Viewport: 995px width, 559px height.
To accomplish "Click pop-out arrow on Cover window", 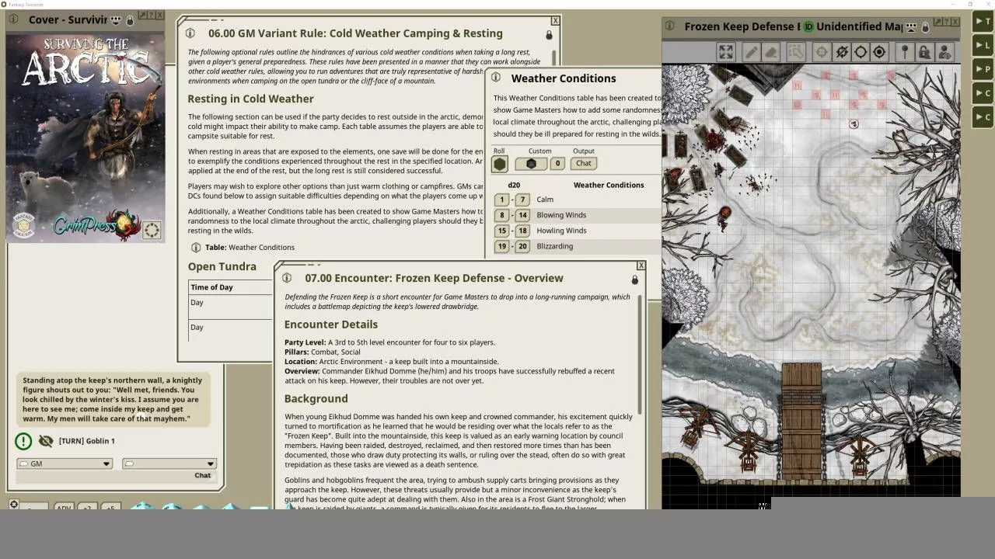I will (x=141, y=16).
